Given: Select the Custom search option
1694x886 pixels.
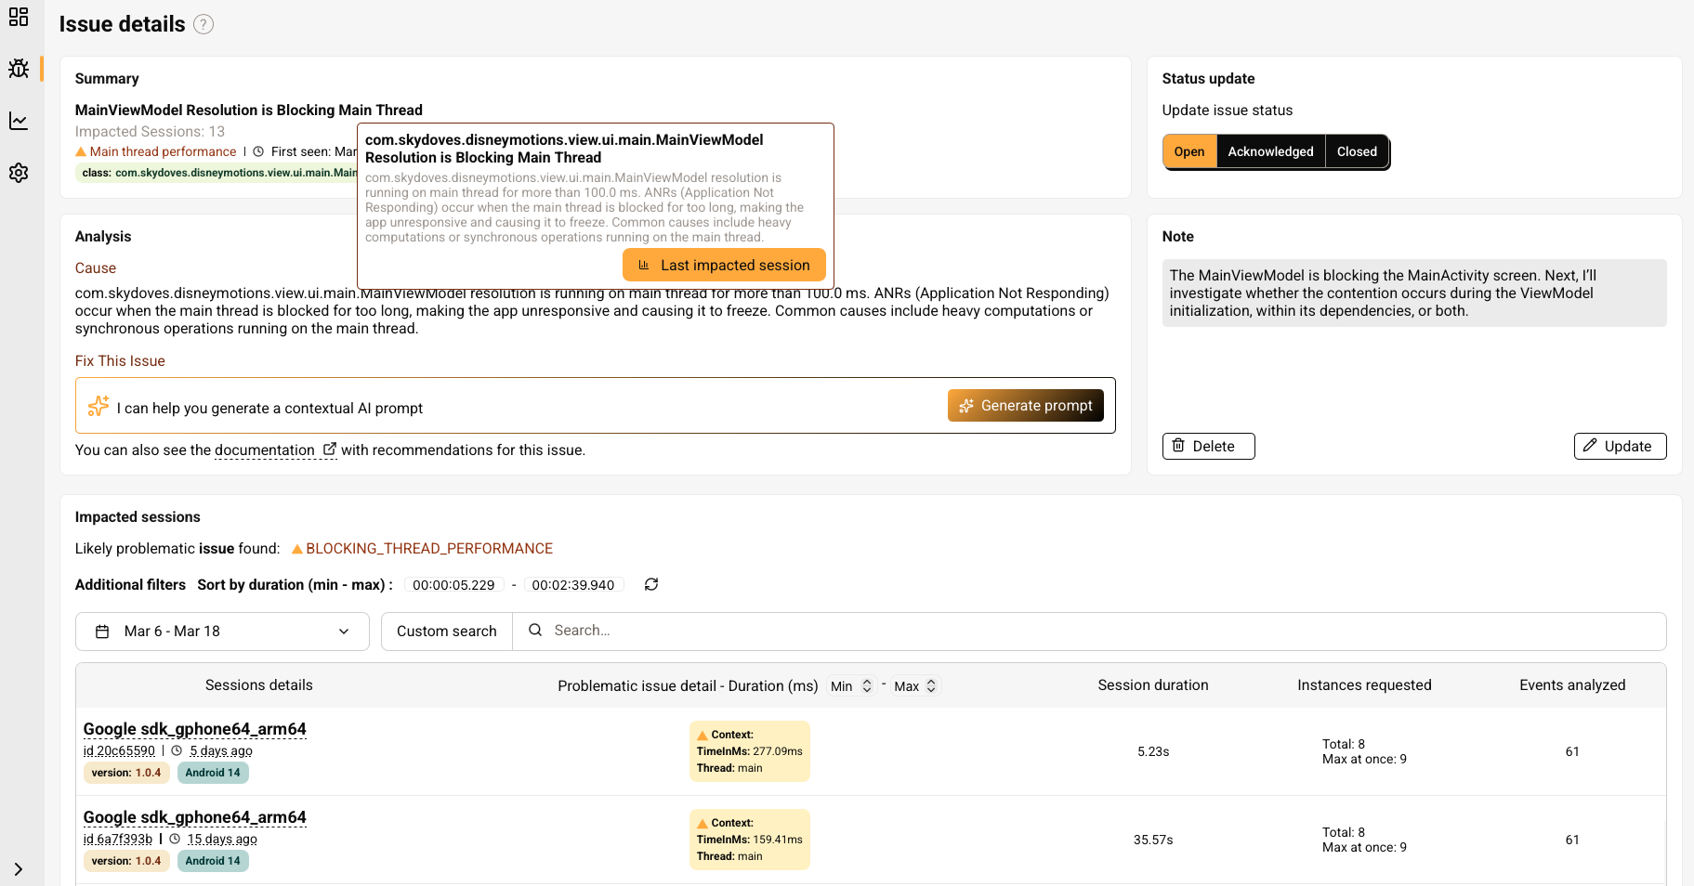Looking at the screenshot, I should point(446,632).
